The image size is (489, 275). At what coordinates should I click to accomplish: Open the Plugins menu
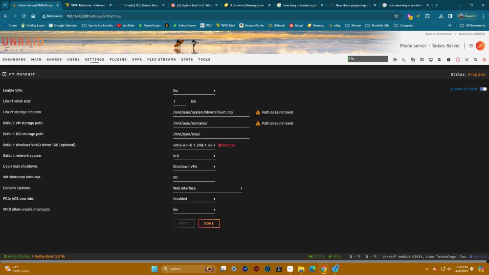pos(118,60)
